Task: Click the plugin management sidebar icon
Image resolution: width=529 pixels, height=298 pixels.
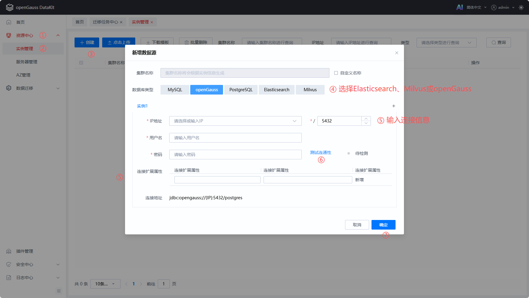Action: [9, 251]
